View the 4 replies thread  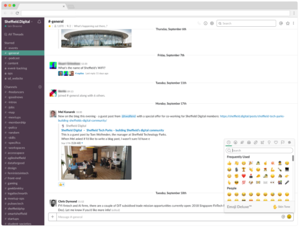[80, 73]
